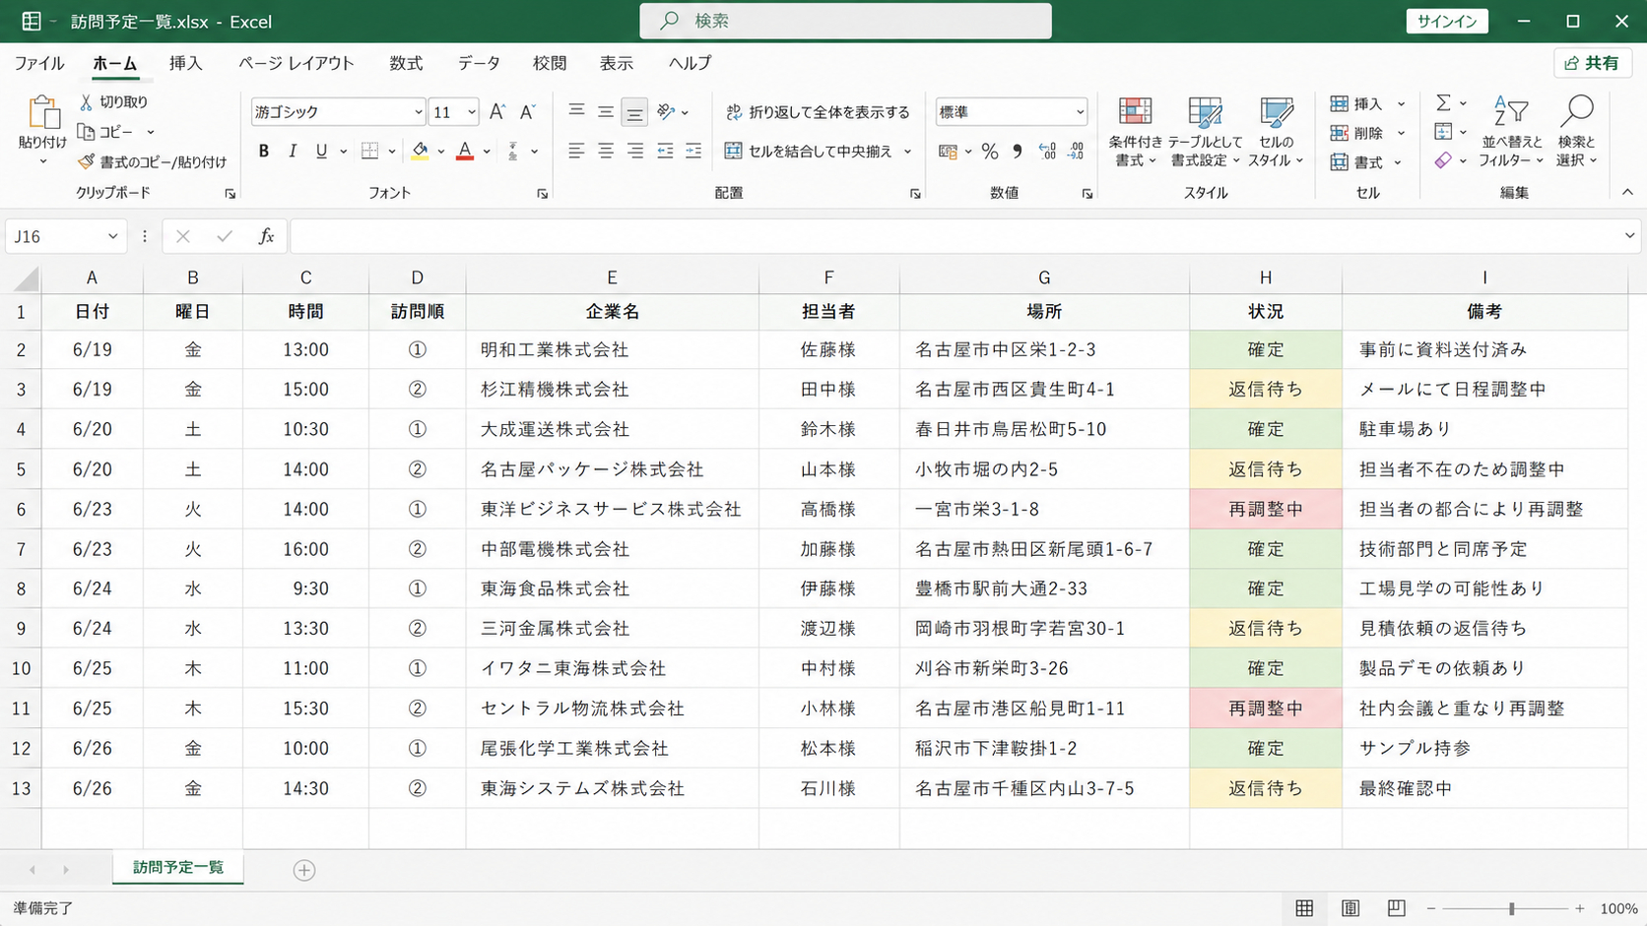Click the insert function fx icon
This screenshot has width=1647, height=926.
(266, 236)
